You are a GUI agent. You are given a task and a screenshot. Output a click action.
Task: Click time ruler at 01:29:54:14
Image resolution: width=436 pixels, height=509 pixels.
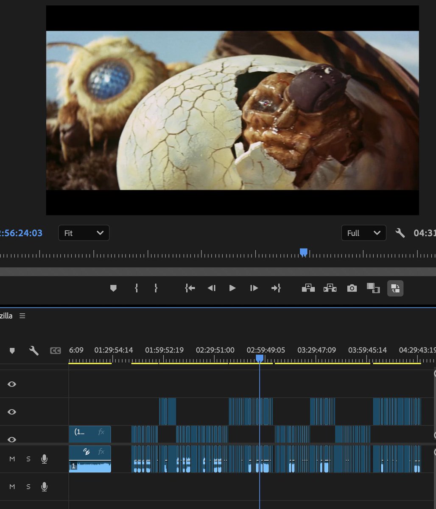(x=114, y=350)
